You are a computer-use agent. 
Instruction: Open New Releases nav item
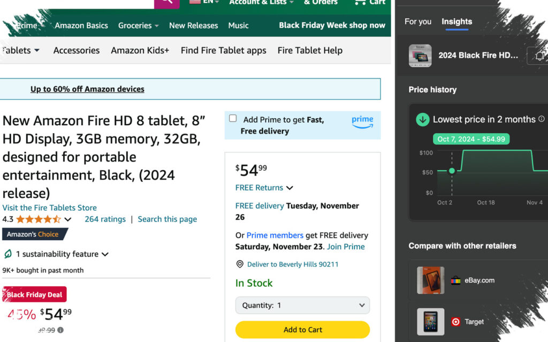click(x=194, y=26)
